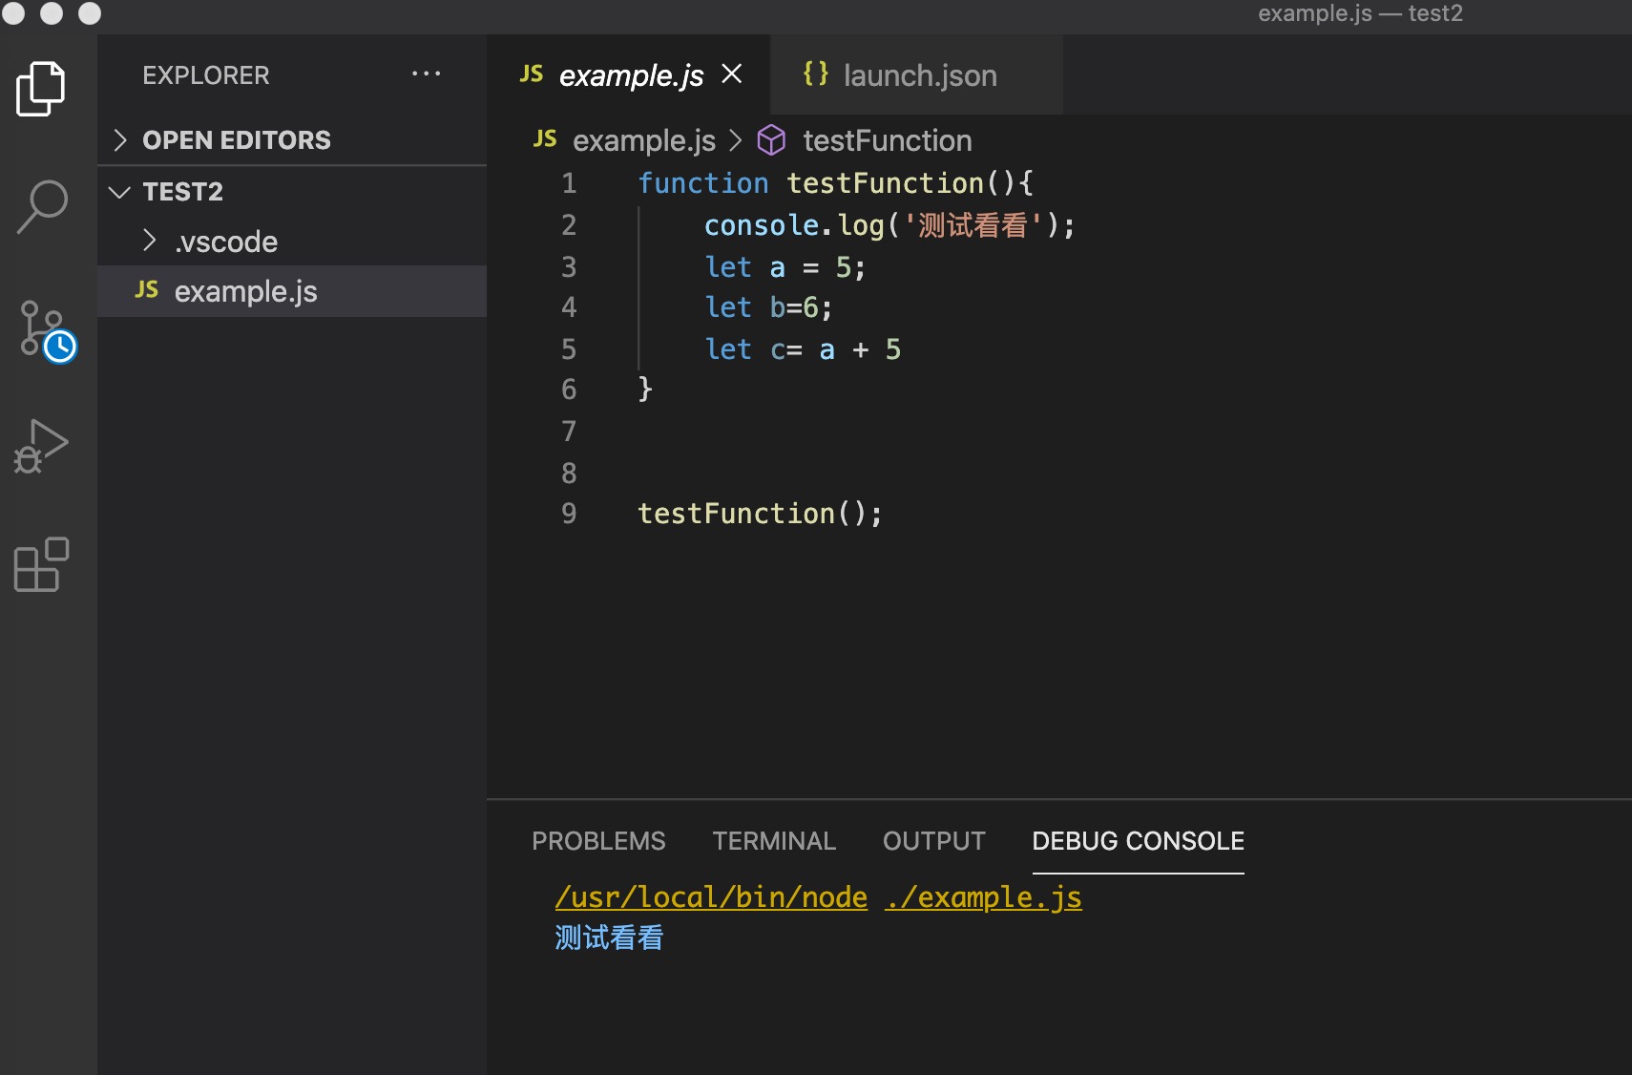
Task: Open the PROBLEMS panel tab
Action: tap(598, 841)
